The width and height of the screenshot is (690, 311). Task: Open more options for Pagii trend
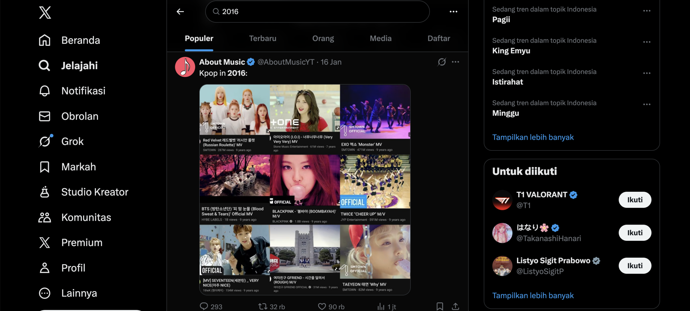point(647,11)
